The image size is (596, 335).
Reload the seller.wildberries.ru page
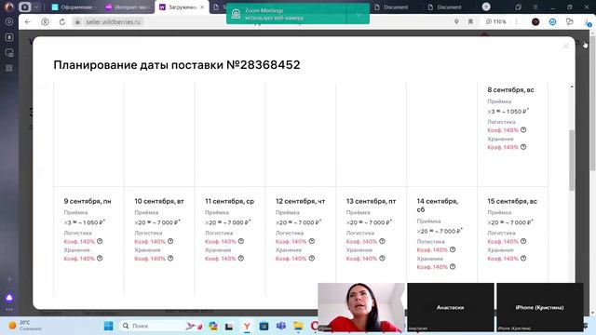point(62,22)
